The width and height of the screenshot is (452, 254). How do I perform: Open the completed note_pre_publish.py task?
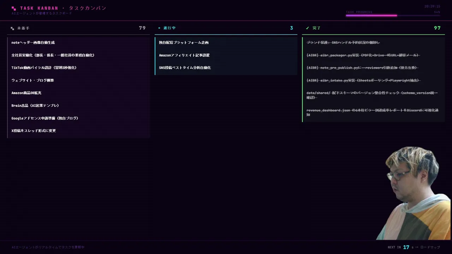pyautogui.click(x=374, y=68)
